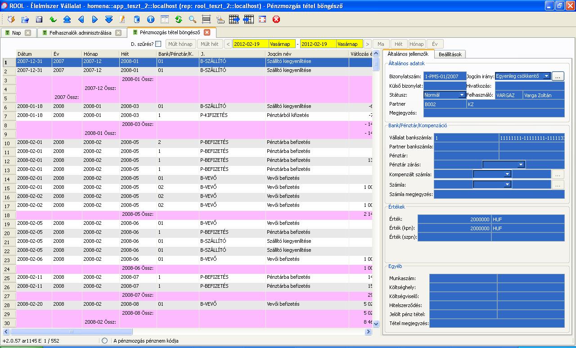Click the blue floppy disk save icon
The height and width of the screenshot is (348, 576).
click(39, 19)
